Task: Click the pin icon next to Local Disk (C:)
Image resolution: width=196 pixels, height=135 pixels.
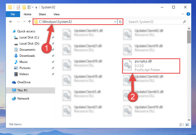Action: click(x=53, y=37)
